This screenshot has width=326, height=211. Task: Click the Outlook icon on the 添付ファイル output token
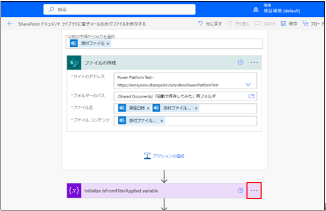[73, 44]
